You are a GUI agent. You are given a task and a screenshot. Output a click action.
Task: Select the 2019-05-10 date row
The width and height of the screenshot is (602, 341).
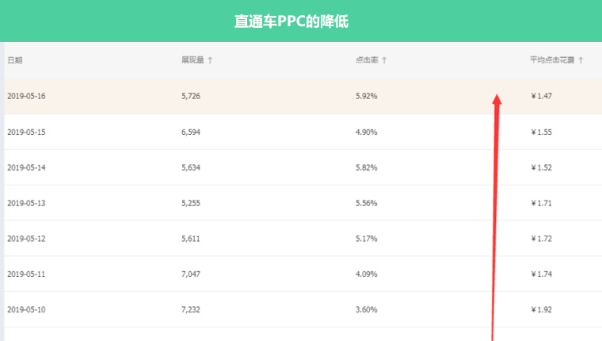pyautogui.click(x=26, y=310)
